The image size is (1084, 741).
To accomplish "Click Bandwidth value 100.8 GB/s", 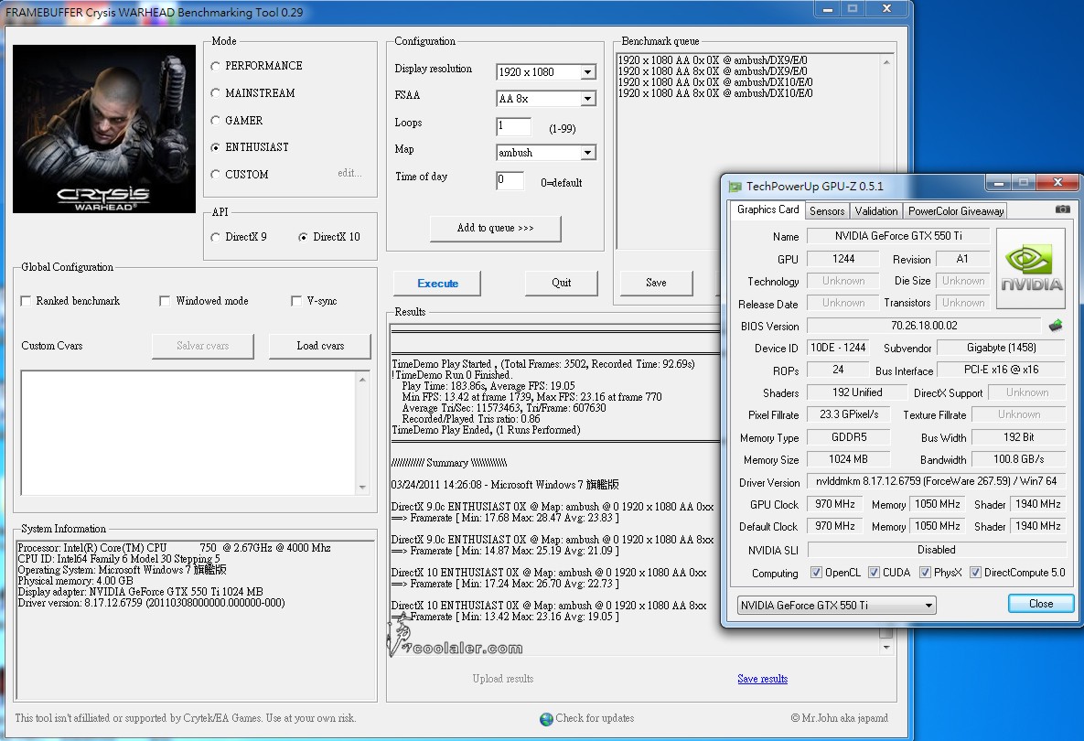I will (1018, 459).
